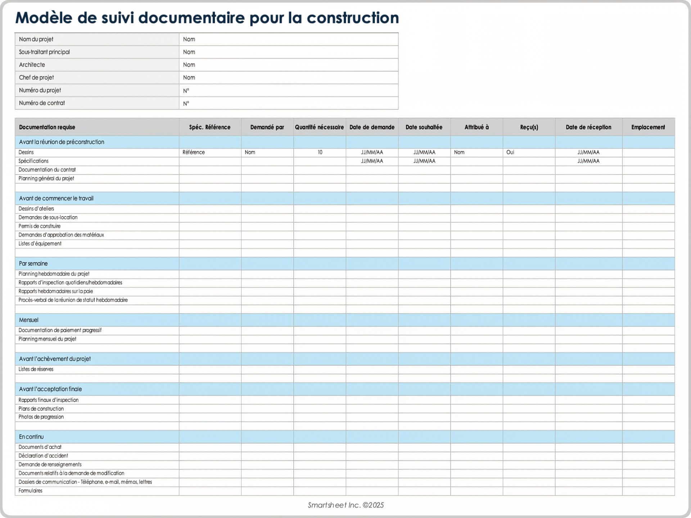
Task: Select the 'Référence' cell in Dessins row
Action: pyautogui.click(x=210, y=153)
